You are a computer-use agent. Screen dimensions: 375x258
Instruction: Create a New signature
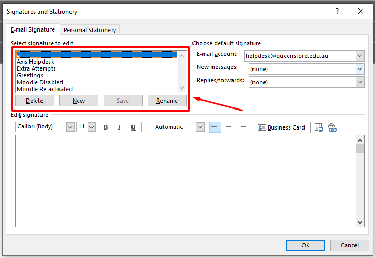click(79, 101)
